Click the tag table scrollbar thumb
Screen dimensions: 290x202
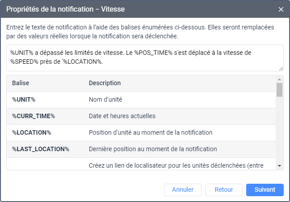(x=280, y=90)
